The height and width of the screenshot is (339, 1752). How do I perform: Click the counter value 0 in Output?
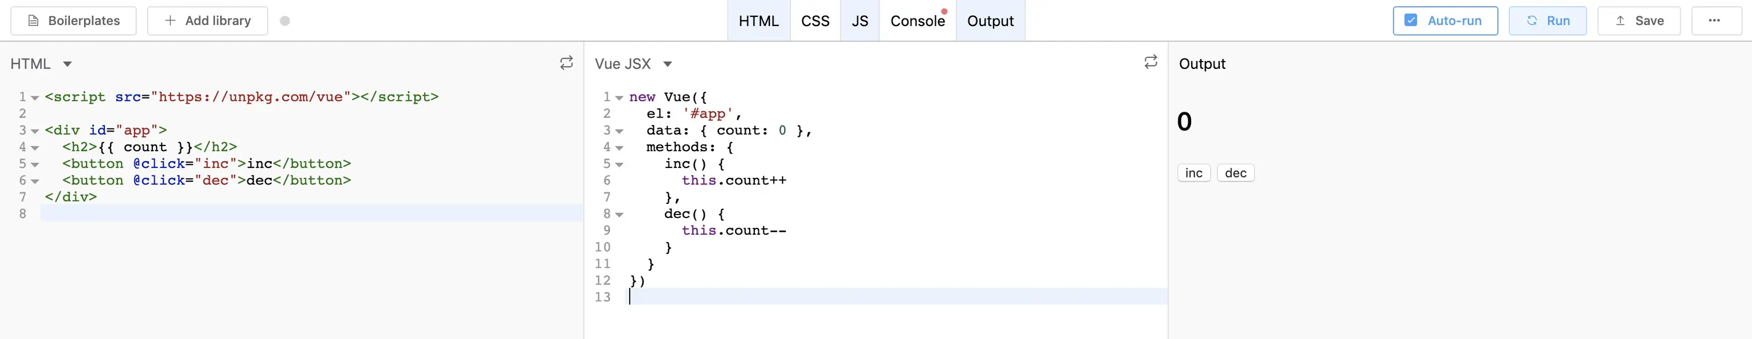coord(1184,122)
